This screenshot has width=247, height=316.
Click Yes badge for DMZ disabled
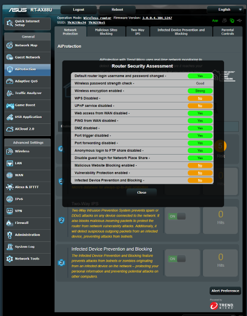point(200,128)
